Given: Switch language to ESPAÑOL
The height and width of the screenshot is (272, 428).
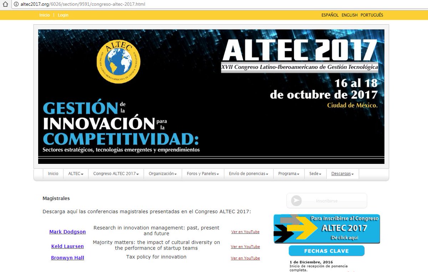Looking at the screenshot, I should [330, 15].
